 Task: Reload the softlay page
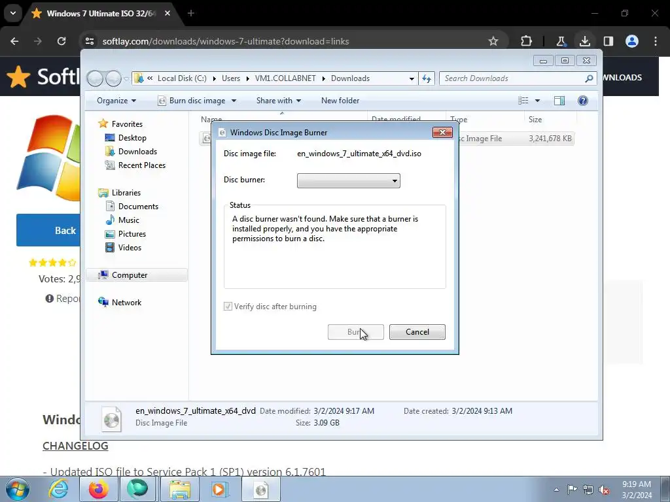62,41
